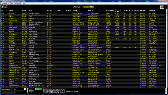Open the User Flight menu

click(4, 3)
